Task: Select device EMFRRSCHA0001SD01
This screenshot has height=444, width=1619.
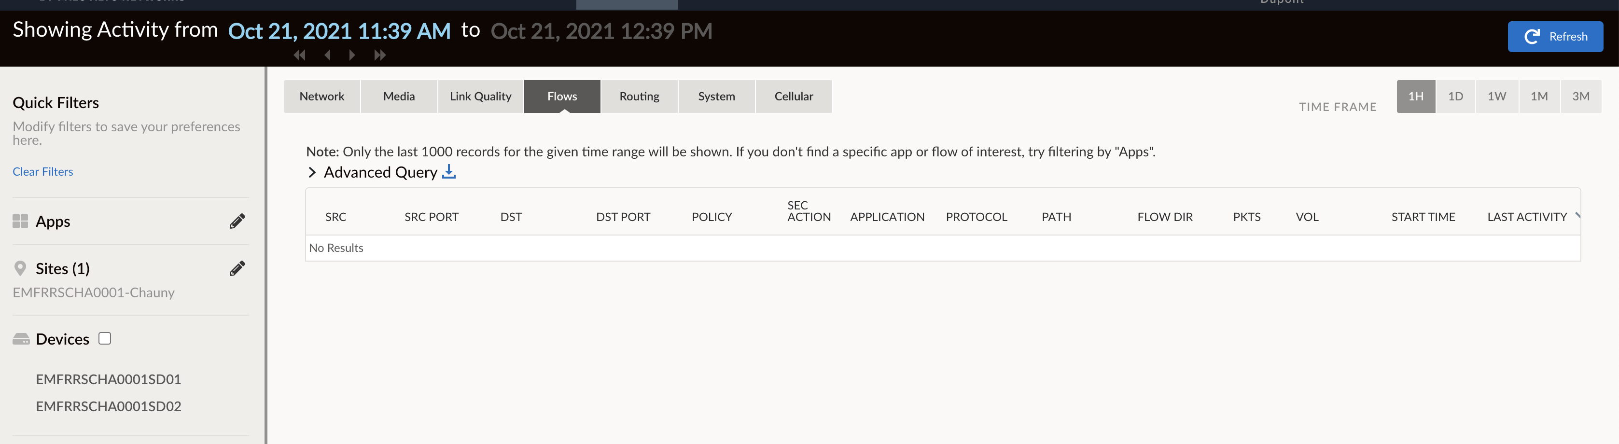Action: pos(108,379)
